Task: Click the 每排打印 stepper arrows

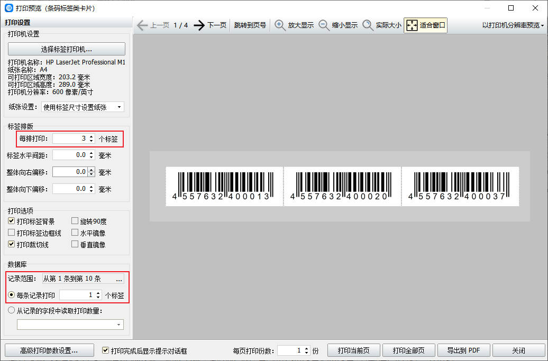Action: click(91, 138)
